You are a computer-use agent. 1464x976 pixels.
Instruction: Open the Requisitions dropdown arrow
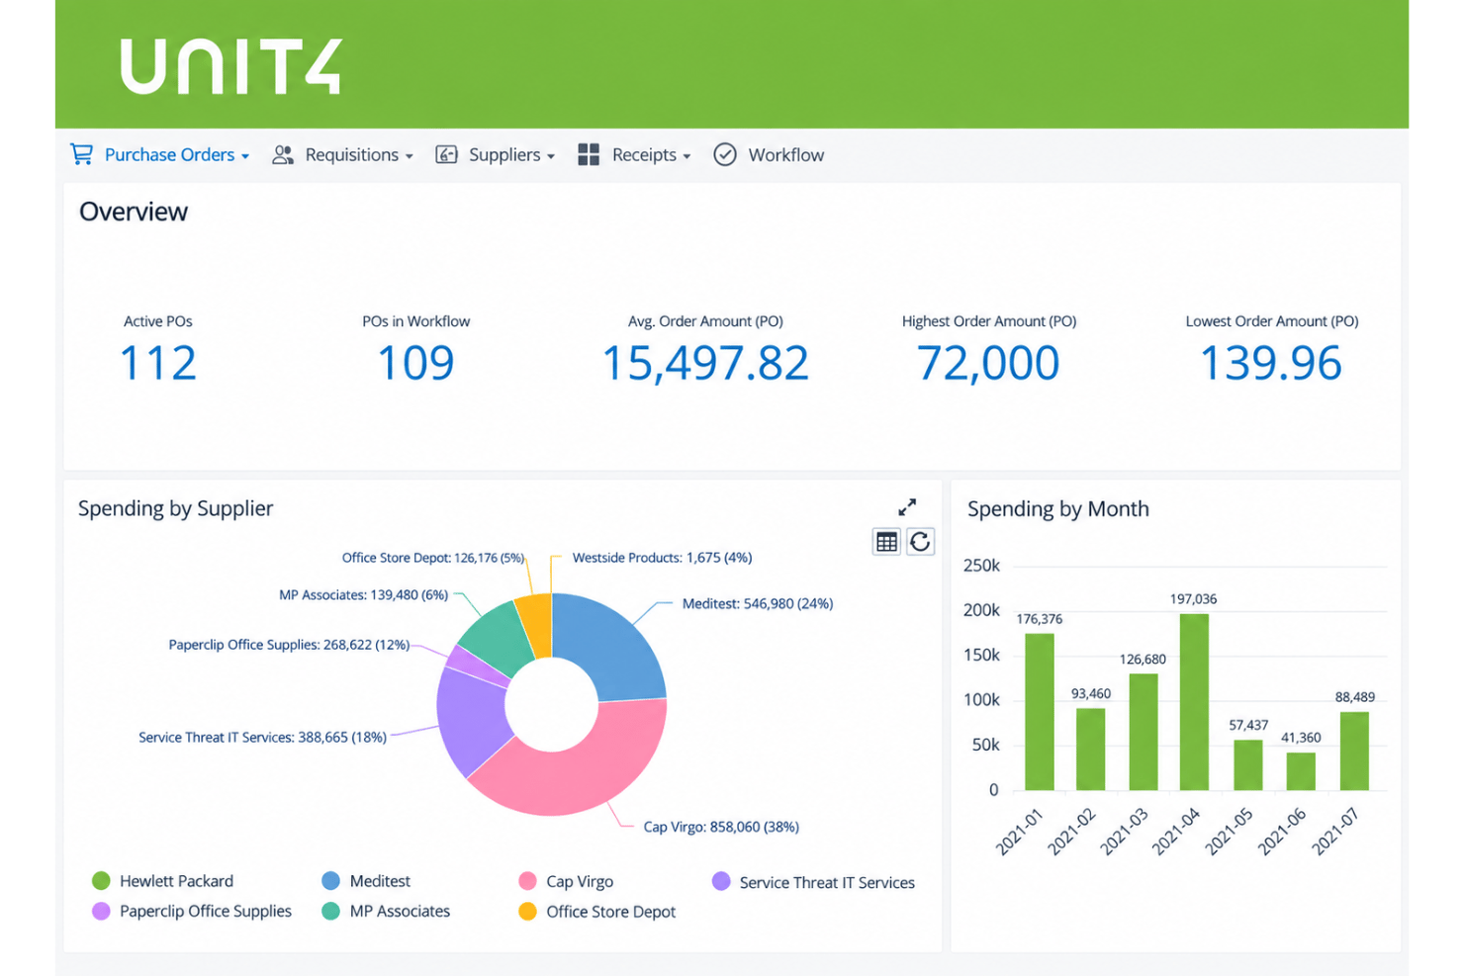pos(410,156)
